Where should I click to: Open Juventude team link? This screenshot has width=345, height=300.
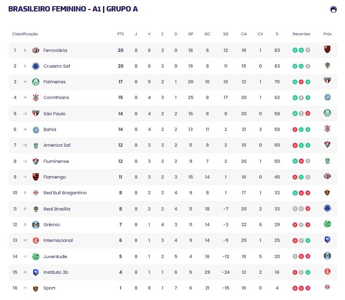[x=55, y=257]
